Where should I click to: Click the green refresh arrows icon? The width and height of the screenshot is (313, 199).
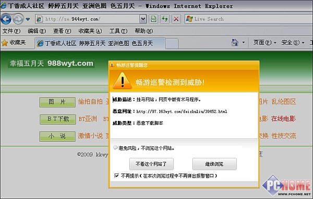[x=165, y=19]
